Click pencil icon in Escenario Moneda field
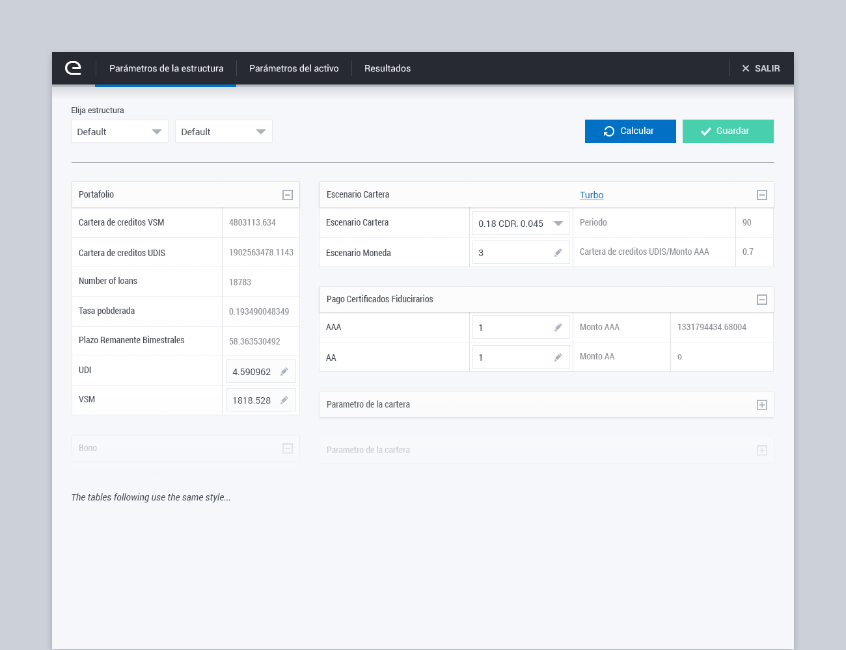 (x=558, y=253)
